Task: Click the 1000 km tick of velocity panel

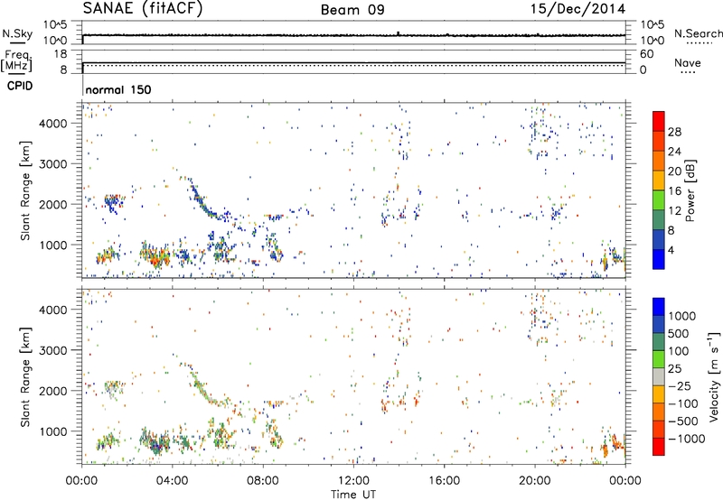Action: (x=53, y=431)
